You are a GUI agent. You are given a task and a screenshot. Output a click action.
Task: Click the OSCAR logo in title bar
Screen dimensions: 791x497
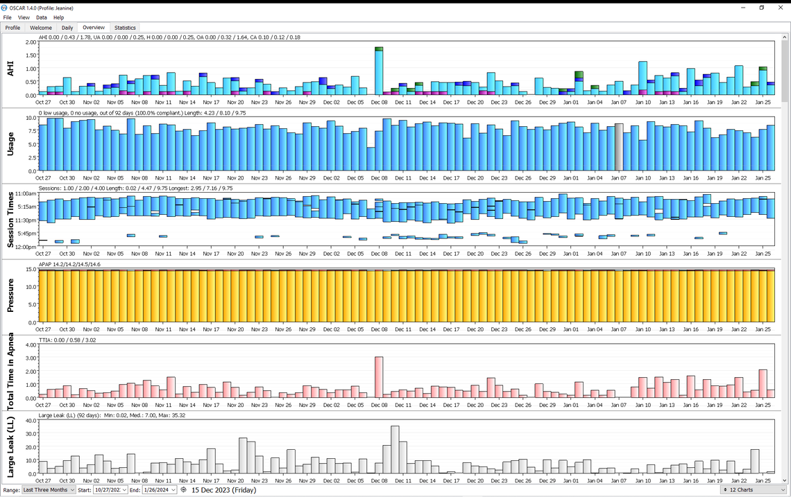tap(5, 7)
